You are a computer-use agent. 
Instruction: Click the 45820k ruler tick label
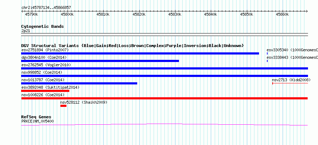click(x=139, y=14)
